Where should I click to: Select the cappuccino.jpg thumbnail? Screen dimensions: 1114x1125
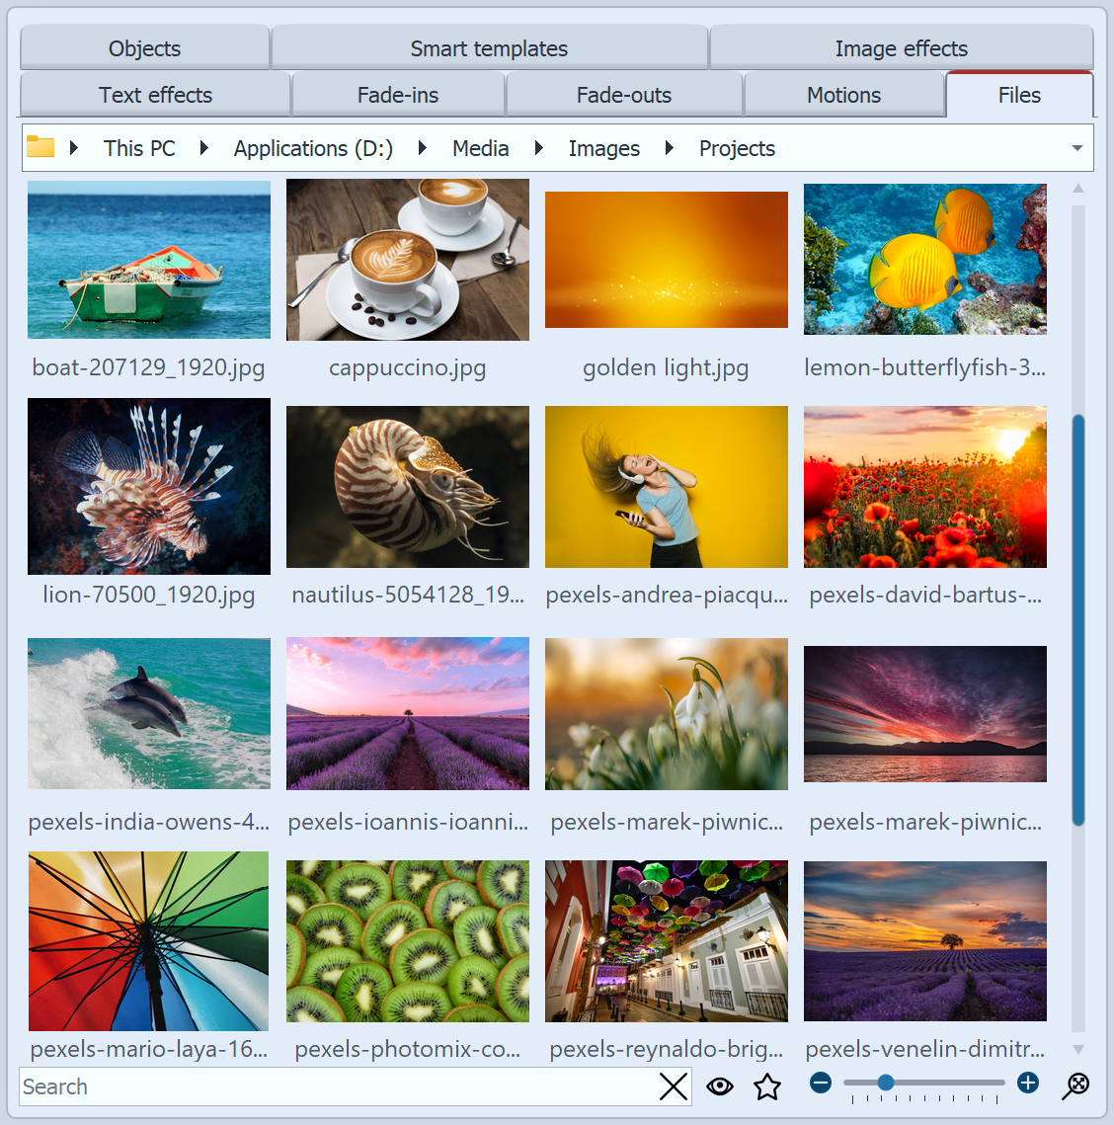pos(407,260)
